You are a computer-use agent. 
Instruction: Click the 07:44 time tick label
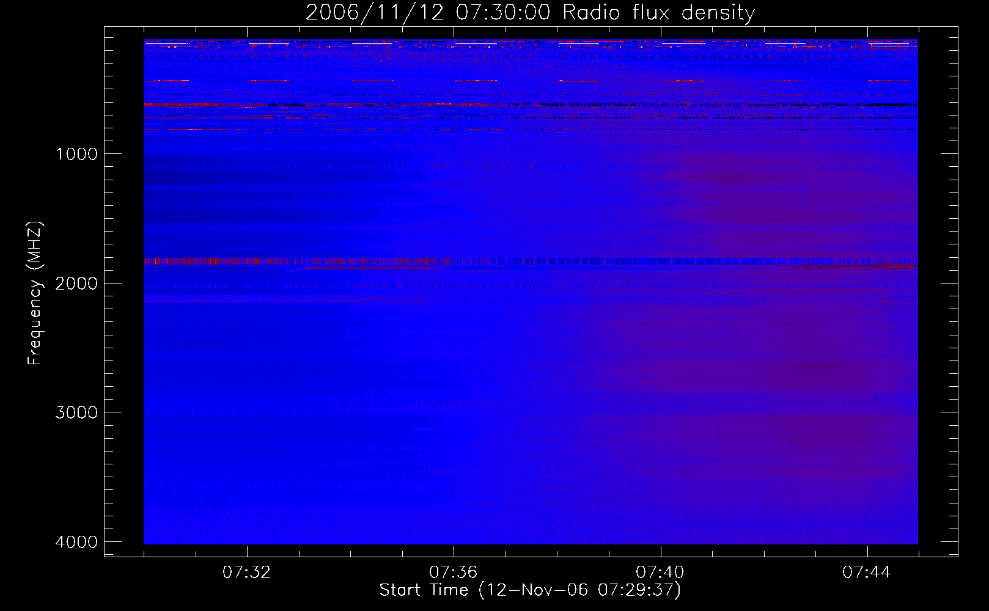coord(867,573)
